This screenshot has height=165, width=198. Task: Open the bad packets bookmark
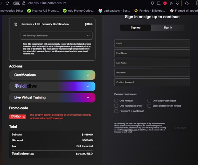click(114, 10)
